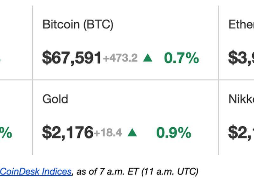Click the +18.4 Gold change value

108,132
